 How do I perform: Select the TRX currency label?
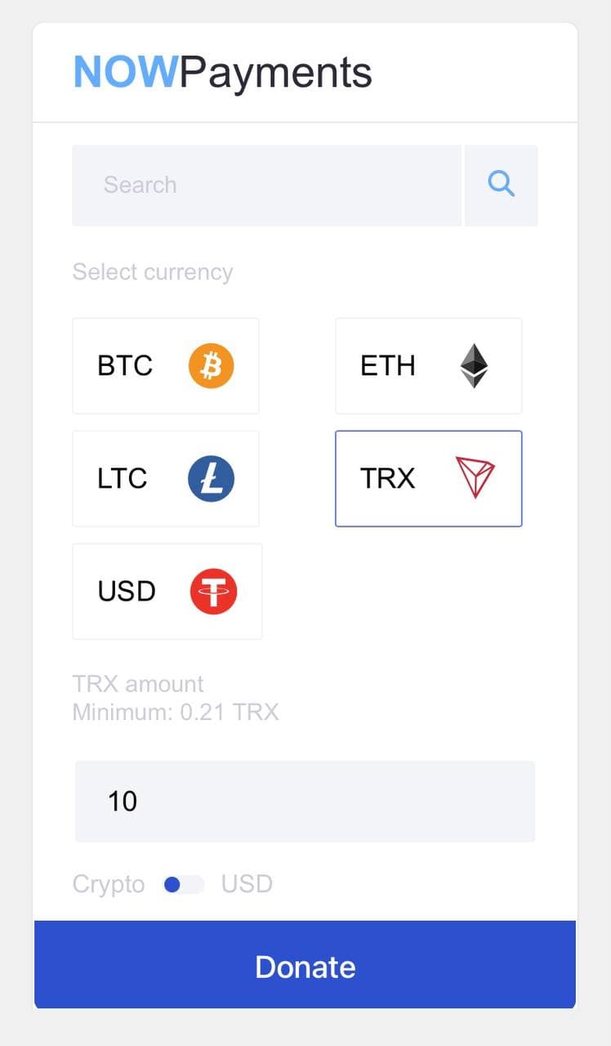pos(388,478)
